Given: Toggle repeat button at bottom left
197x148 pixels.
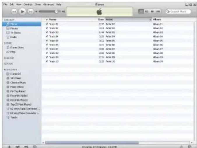Looking at the screenshot, I should [26, 147].
